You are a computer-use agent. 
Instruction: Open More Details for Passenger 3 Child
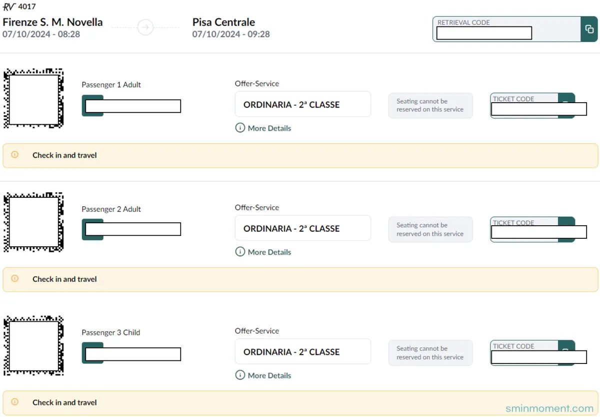(269, 375)
